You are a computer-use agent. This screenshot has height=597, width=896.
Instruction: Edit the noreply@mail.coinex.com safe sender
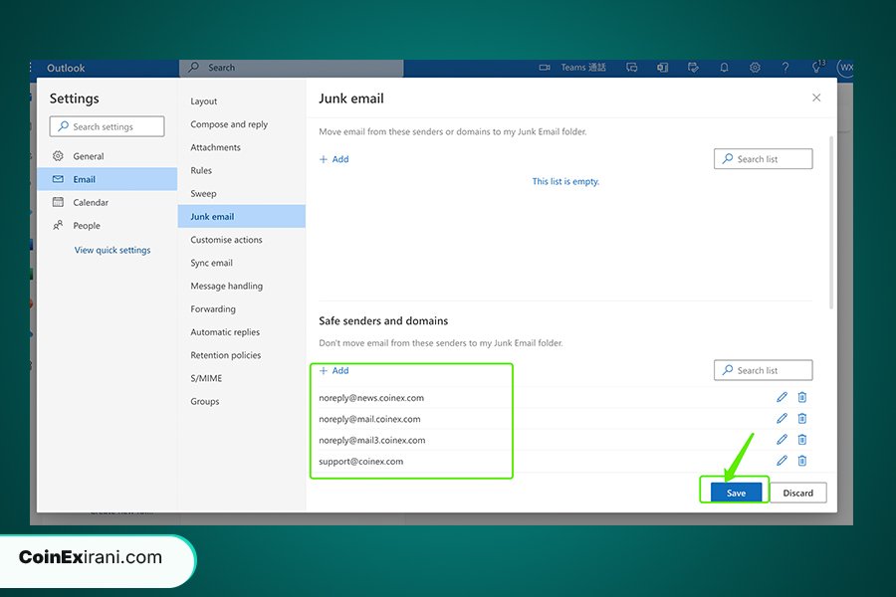782,418
